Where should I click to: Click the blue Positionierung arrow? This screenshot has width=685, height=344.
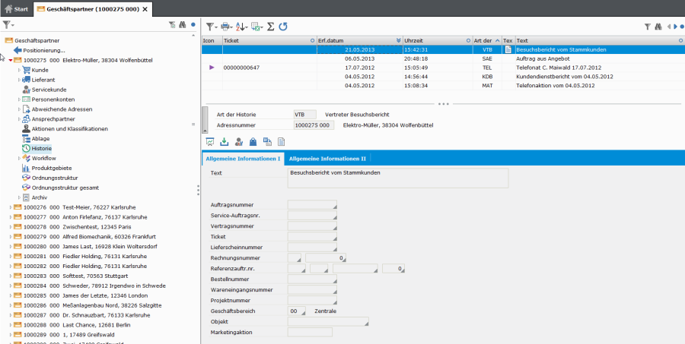(18, 51)
